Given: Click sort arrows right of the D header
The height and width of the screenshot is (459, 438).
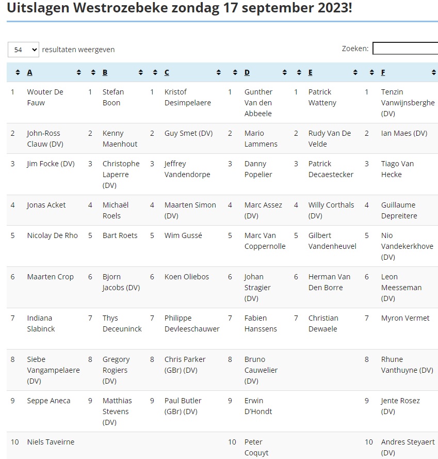Looking at the screenshot, I should [x=285, y=72].
